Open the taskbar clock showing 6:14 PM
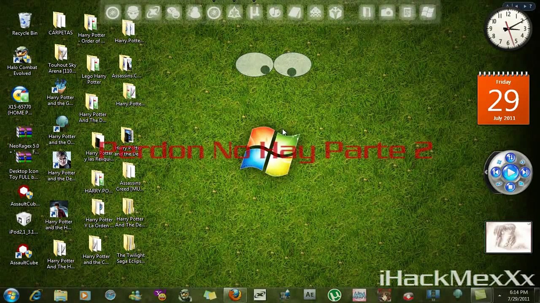This screenshot has height=303, width=540. pyautogui.click(x=518, y=295)
